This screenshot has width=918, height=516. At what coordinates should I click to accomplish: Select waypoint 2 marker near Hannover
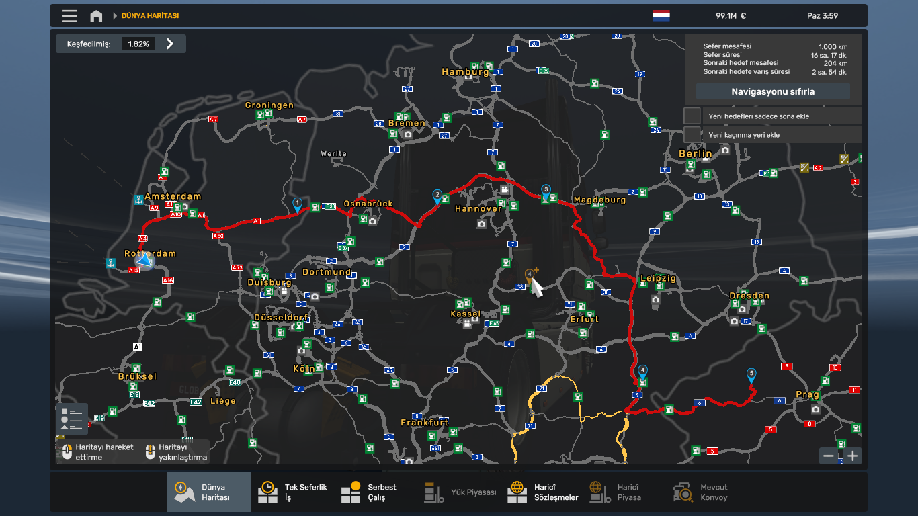(x=437, y=196)
